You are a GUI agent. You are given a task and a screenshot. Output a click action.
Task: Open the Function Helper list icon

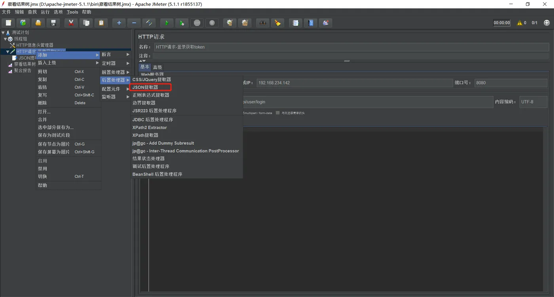pos(295,23)
